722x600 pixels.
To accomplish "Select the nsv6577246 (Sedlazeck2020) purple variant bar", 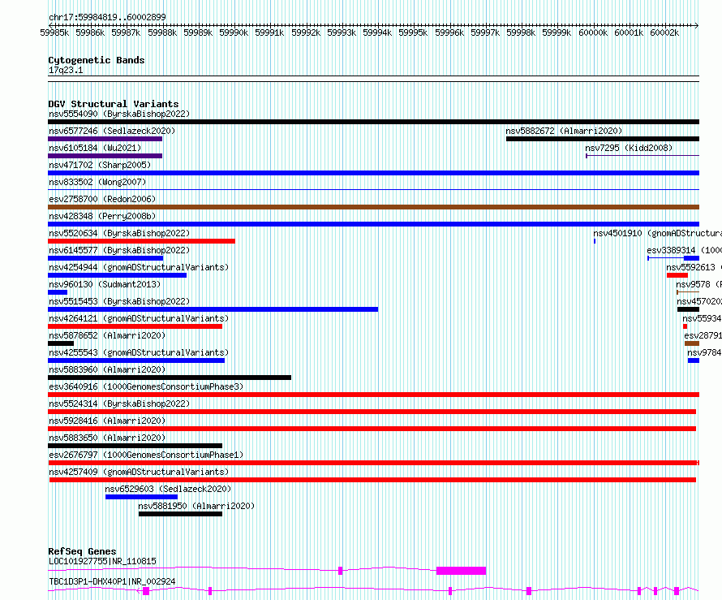I will tap(105, 139).
